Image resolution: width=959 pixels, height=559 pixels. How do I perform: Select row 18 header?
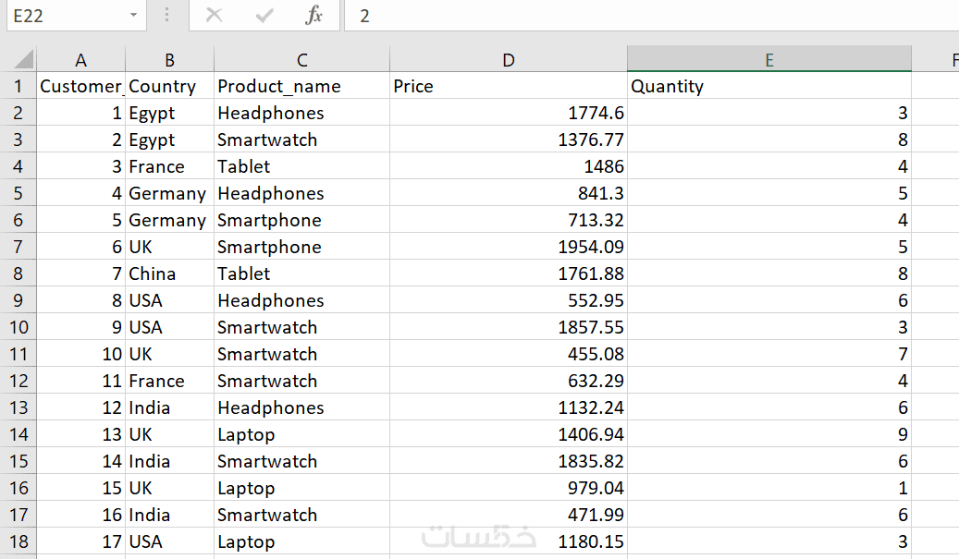click(18, 542)
